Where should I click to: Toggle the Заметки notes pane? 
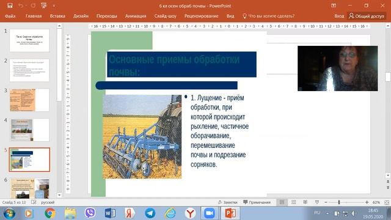click(x=228, y=202)
